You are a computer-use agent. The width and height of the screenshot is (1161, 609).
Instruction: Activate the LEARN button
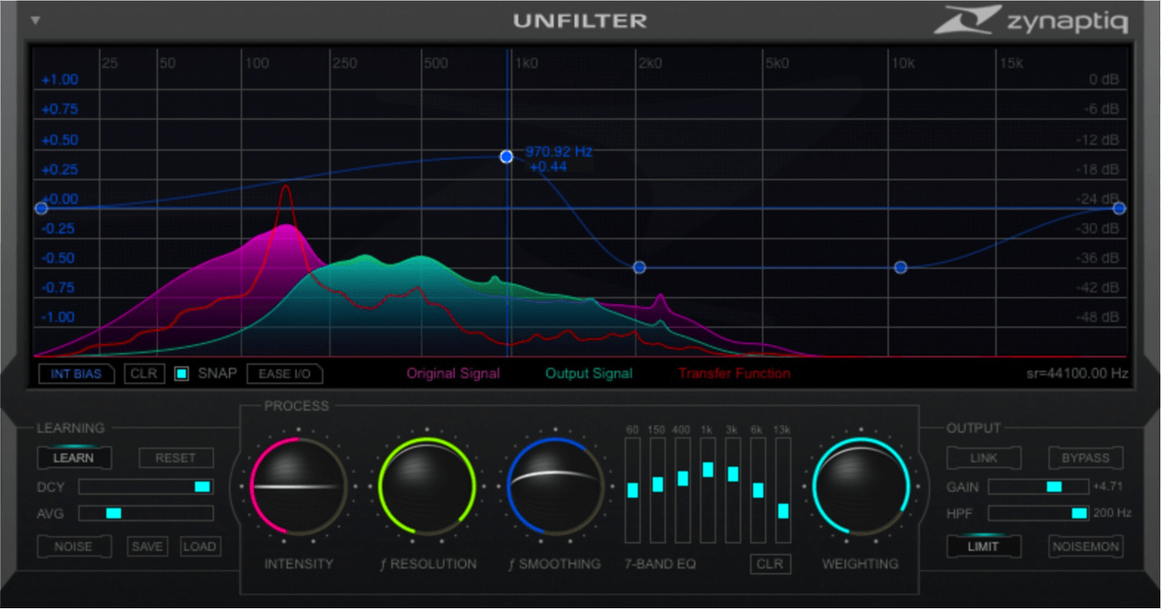73,458
